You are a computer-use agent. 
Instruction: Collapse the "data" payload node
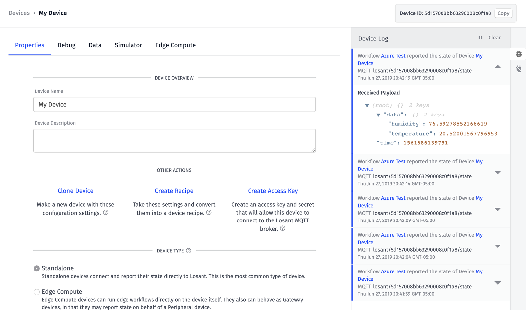click(x=378, y=115)
